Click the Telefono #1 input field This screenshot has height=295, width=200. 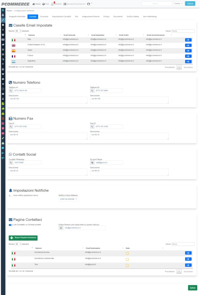click(x=27, y=91)
